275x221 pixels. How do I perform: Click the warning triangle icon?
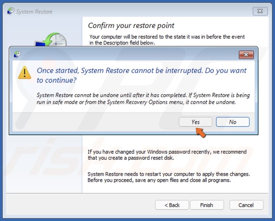point(25,73)
